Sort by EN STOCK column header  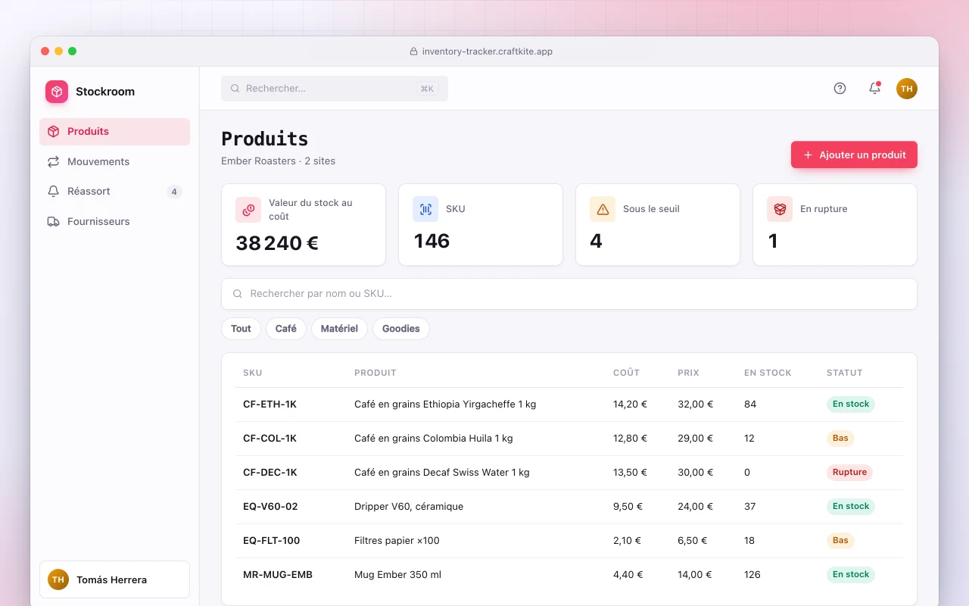[768, 373]
